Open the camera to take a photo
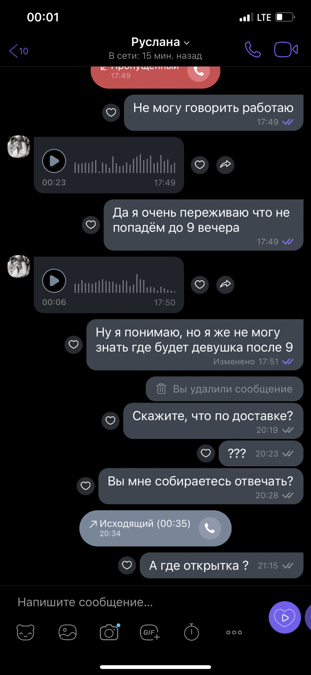Viewport: 311px width, 675px height. click(x=109, y=632)
